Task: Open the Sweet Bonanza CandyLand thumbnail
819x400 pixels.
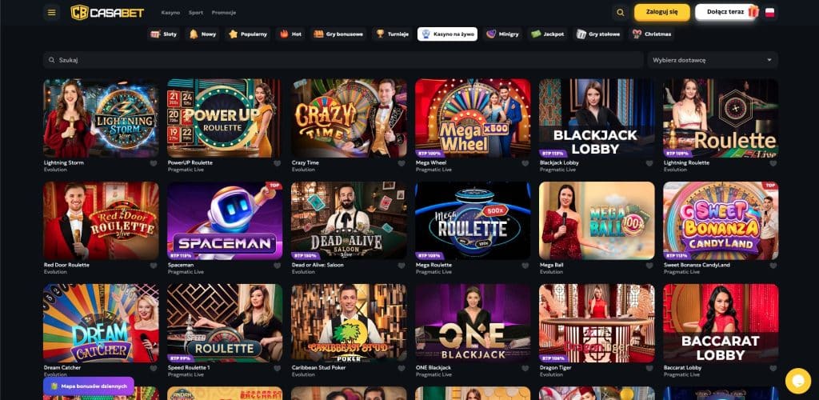Action: tap(721, 220)
